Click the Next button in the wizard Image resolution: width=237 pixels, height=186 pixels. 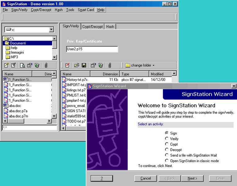coord(192,179)
